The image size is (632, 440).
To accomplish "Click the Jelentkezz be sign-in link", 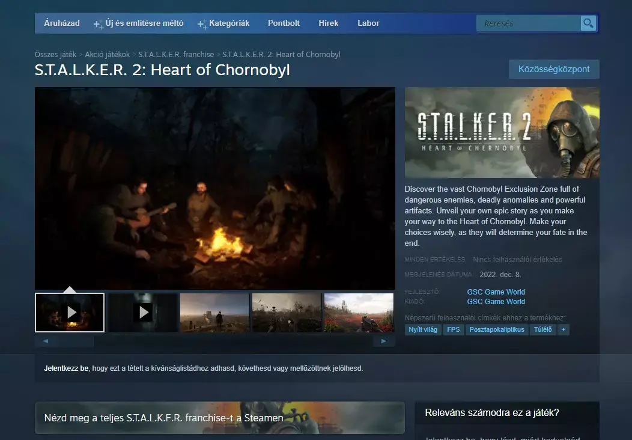I will coord(66,368).
